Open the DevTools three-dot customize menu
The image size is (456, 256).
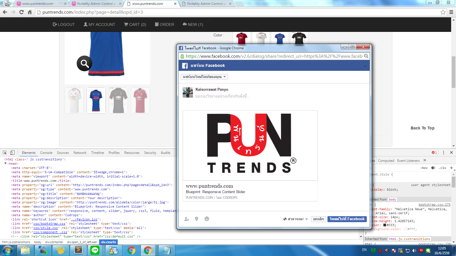point(443,153)
